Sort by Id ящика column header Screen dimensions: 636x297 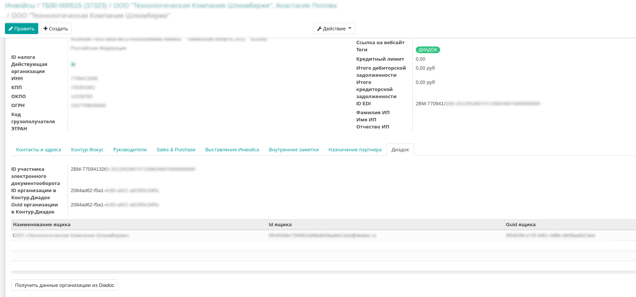pyautogui.click(x=280, y=224)
